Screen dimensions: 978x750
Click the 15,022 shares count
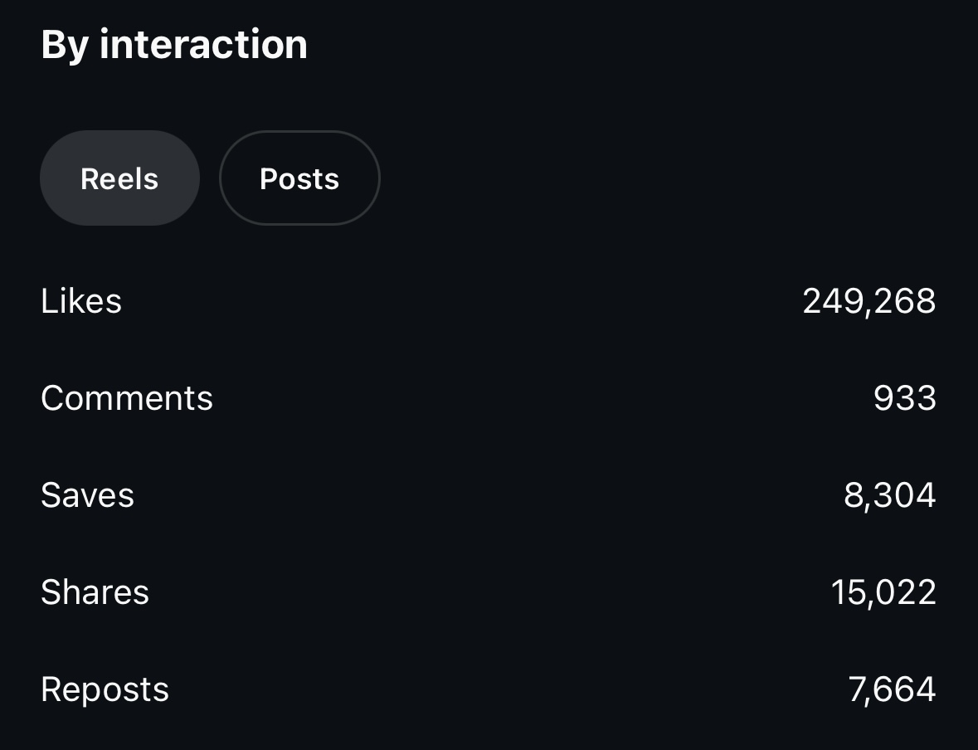[883, 592]
